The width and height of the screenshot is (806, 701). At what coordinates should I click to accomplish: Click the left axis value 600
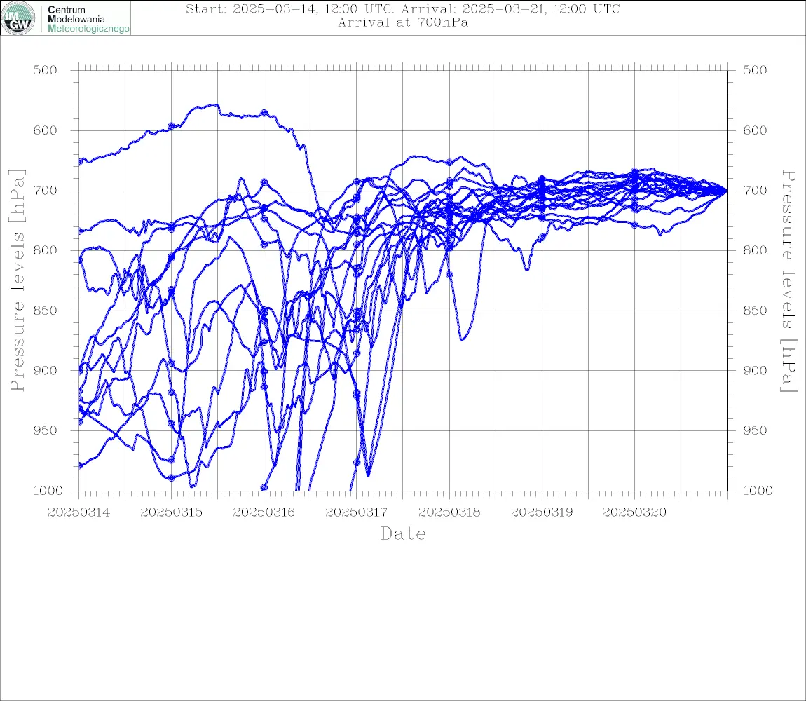(46, 130)
